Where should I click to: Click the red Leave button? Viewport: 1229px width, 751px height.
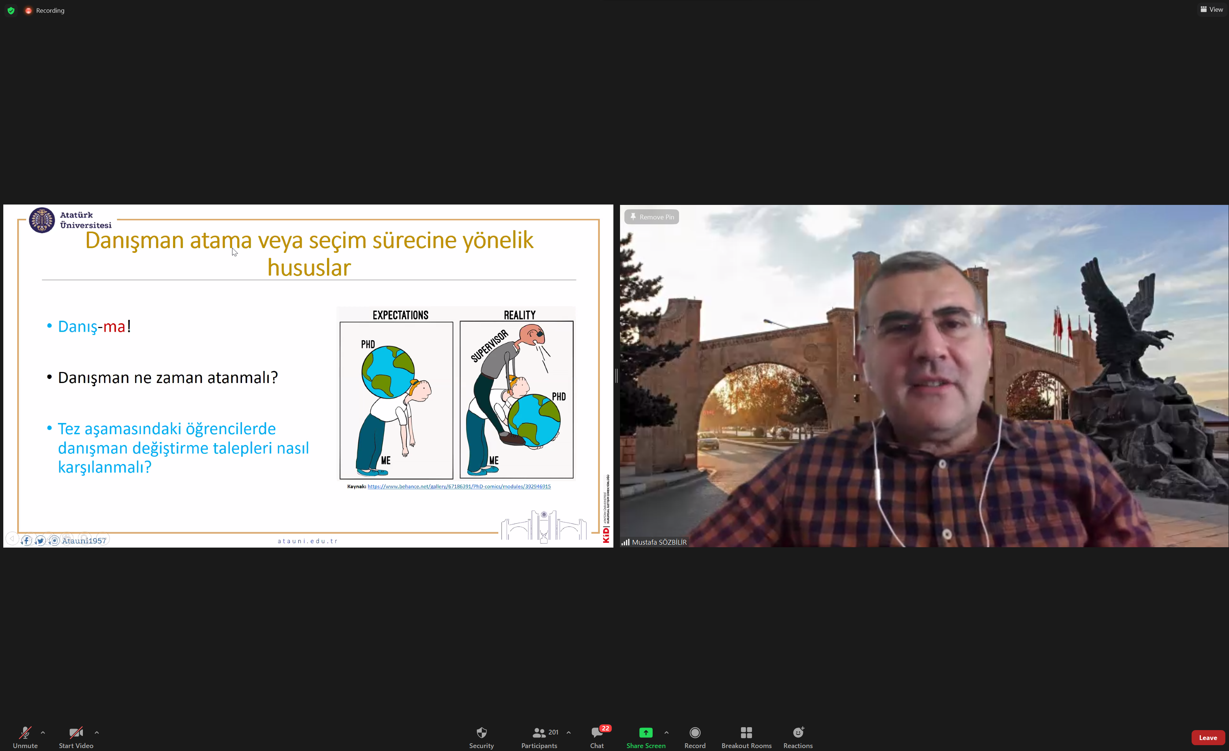coord(1208,737)
